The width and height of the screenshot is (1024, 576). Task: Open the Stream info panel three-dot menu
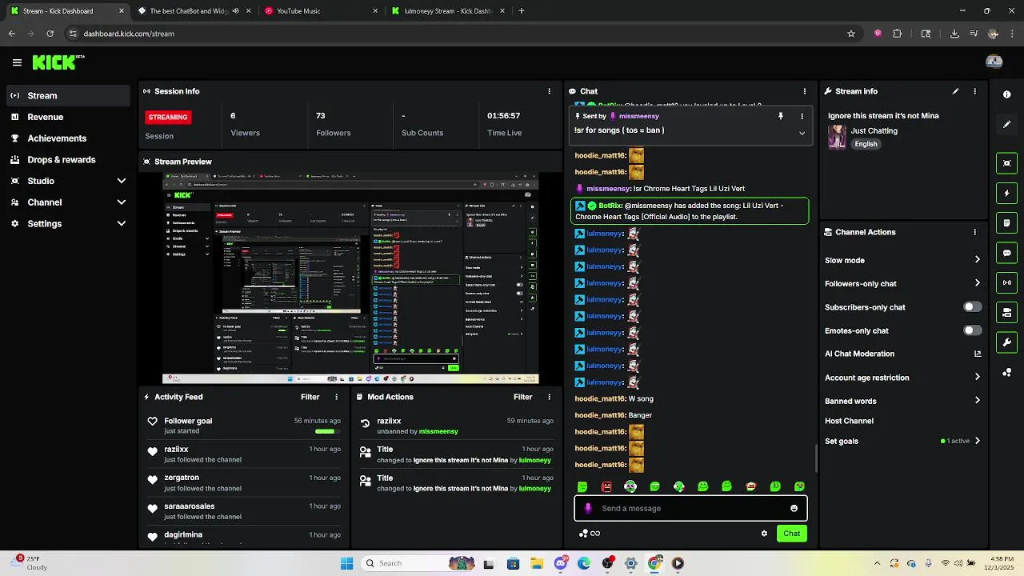pos(974,91)
